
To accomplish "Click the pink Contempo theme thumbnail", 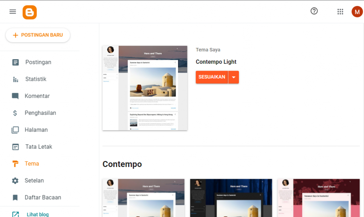I will point(318,197).
